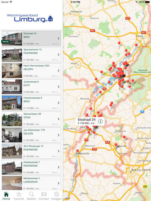Expand the Salmansleen 38 listing chevron
The image size is (151, 201).
[x=59, y=119]
